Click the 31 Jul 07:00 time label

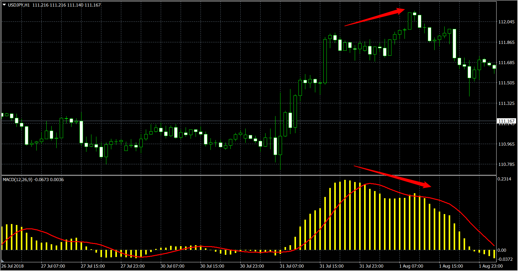coord(292,266)
